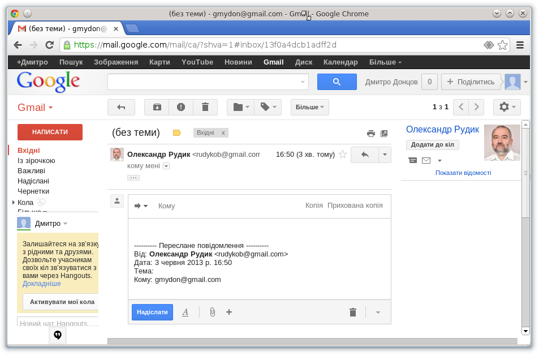
Task: Attach a file with the paperclip icon
Action: click(213, 312)
